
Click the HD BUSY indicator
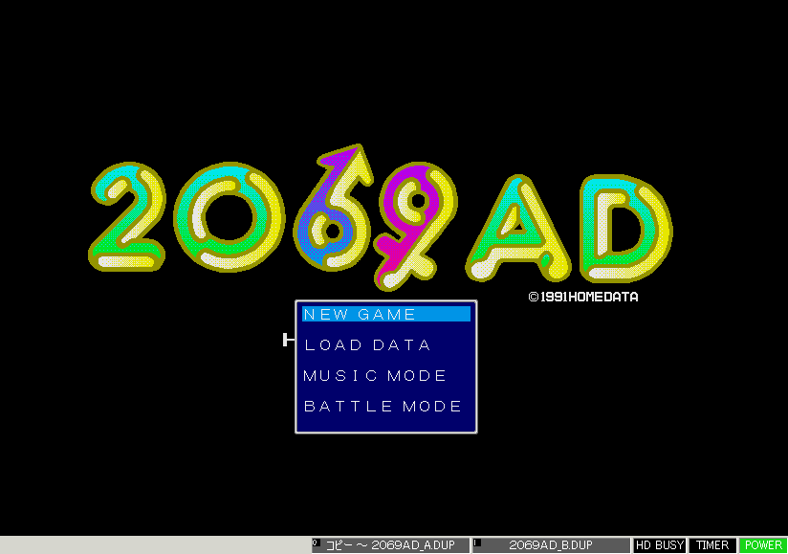click(x=660, y=545)
